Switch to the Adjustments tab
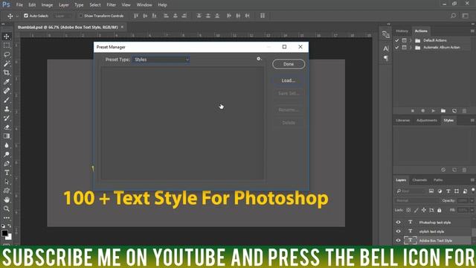Screen dimensions: 476x268 tap(427, 121)
